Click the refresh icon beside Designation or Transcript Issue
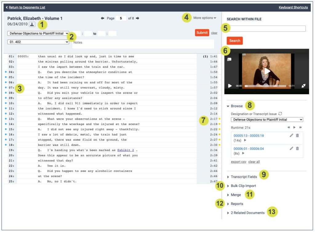 (x=280, y=114)
